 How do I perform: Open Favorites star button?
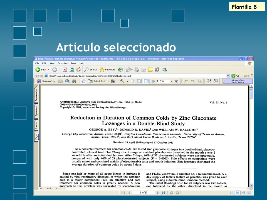(107, 69)
